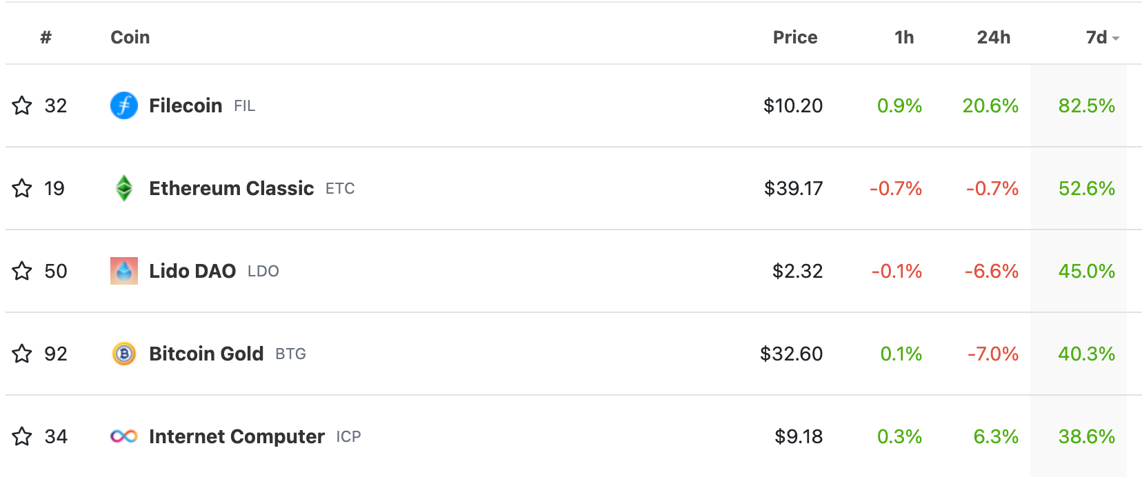This screenshot has height=477, width=1142.
Task: Click the Internet Computer infinity icon
Action: pyautogui.click(x=124, y=436)
